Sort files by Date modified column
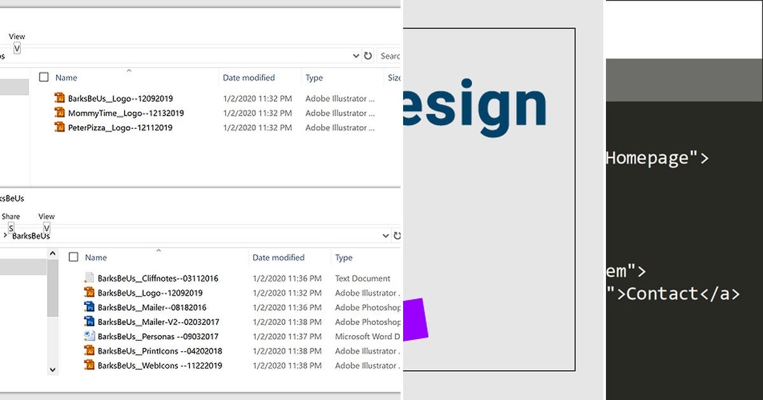Screen dimensions: 763x400 tap(249, 77)
